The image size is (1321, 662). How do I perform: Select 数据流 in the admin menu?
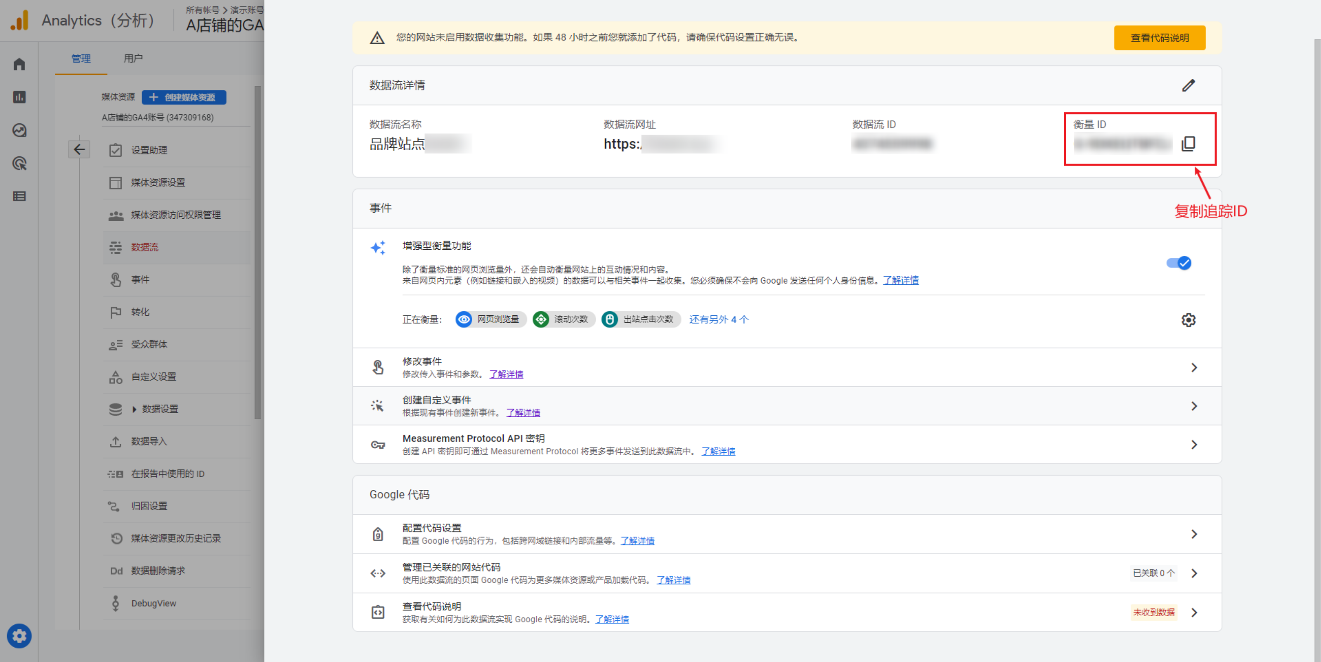point(144,247)
